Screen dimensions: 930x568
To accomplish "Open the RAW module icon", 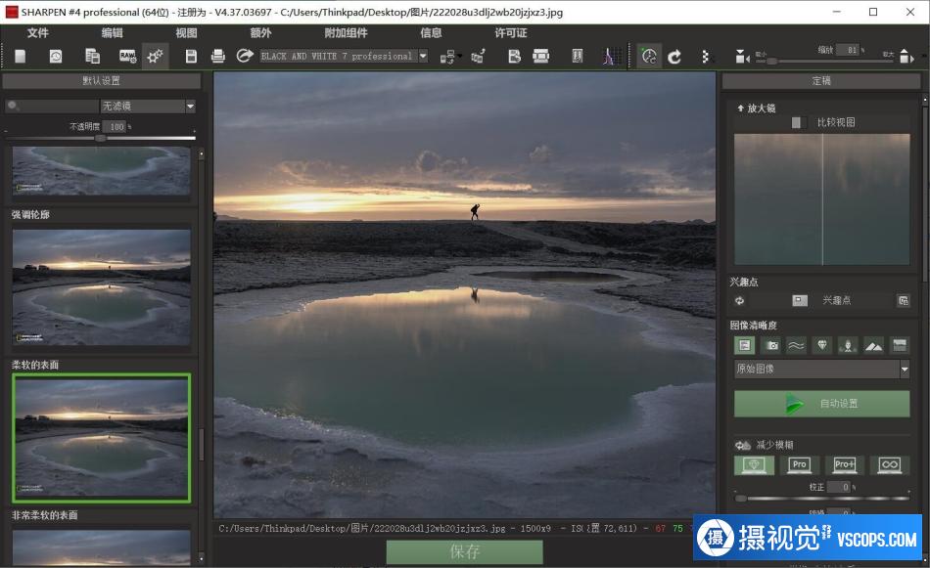I will pos(127,57).
